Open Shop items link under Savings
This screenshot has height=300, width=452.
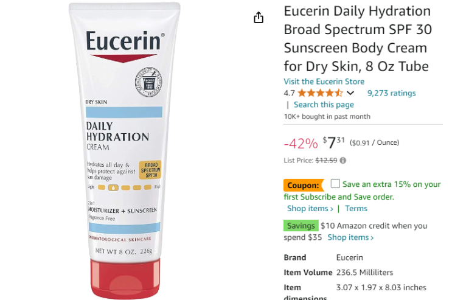[x=350, y=237]
